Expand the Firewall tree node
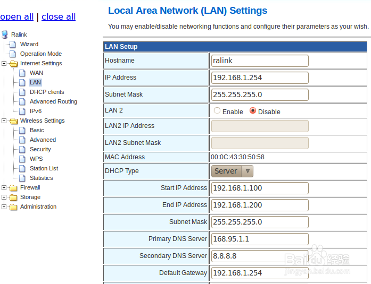 pos(4,187)
